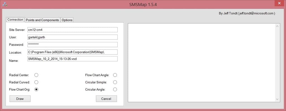Select the Connection tab

coord(15,20)
